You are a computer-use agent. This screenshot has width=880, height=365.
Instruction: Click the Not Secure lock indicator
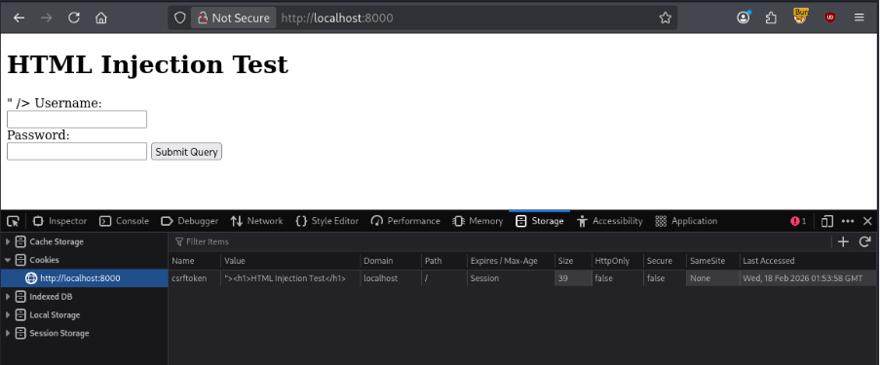pos(234,18)
